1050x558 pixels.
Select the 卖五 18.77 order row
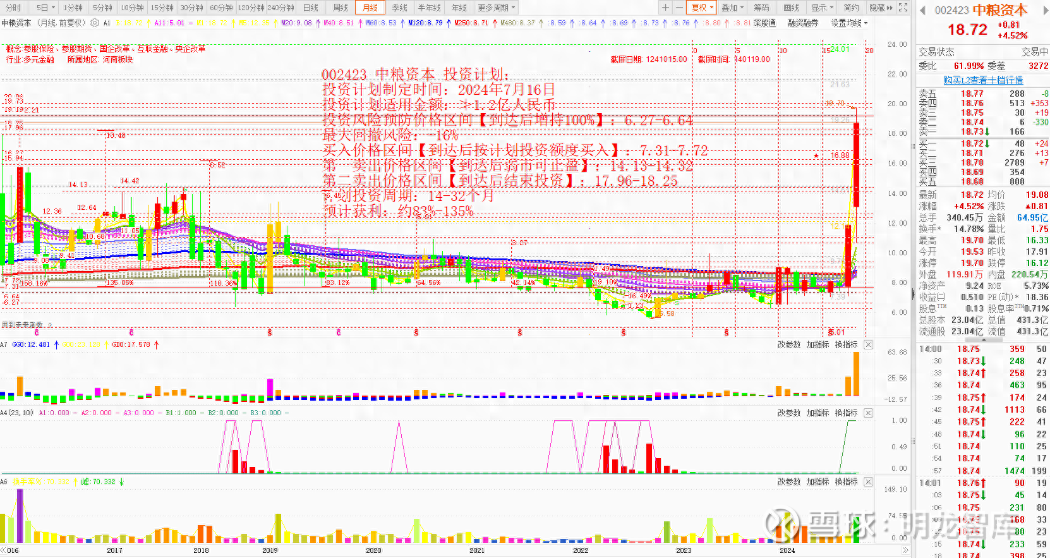pos(983,94)
